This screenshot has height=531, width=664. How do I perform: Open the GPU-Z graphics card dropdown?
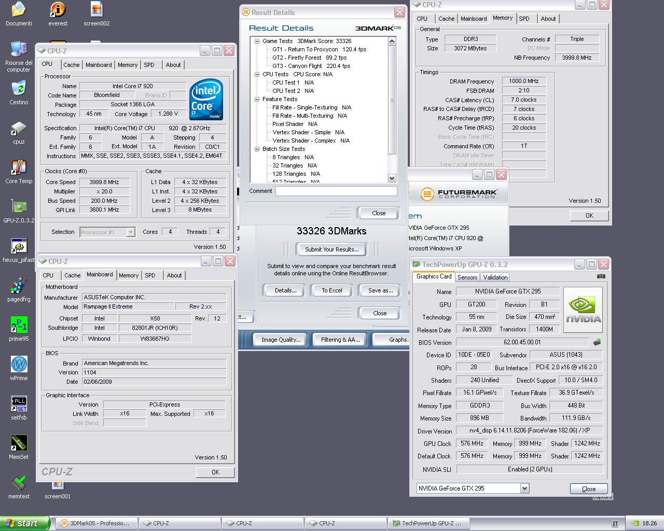coord(524,488)
